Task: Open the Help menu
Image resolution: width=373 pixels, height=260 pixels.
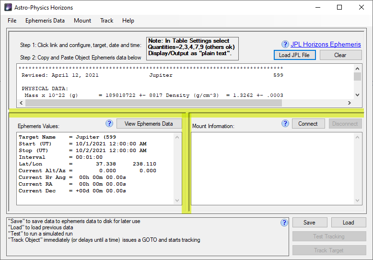Action: tap(128, 21)
